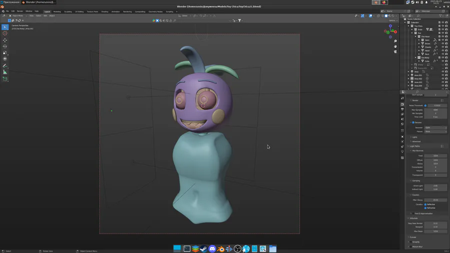Open the Output properties tab icon
The width and height of the screenshot is (450, 253).
[x=402, y=109]
